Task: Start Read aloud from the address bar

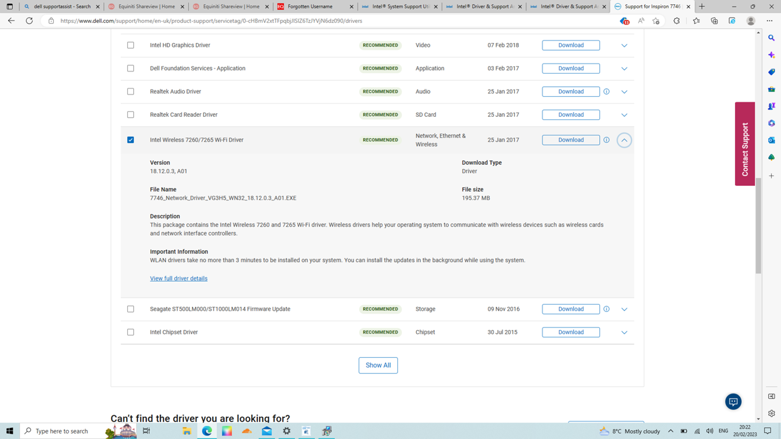Action: tap(641, 21)
